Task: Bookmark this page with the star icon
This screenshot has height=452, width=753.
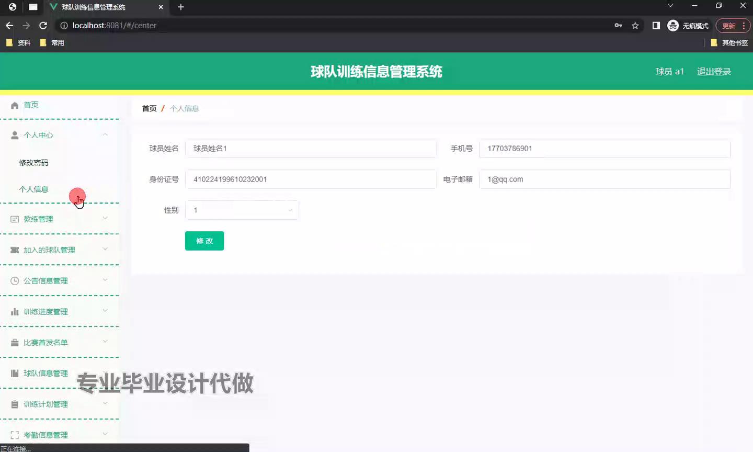Action: (635, 26)
